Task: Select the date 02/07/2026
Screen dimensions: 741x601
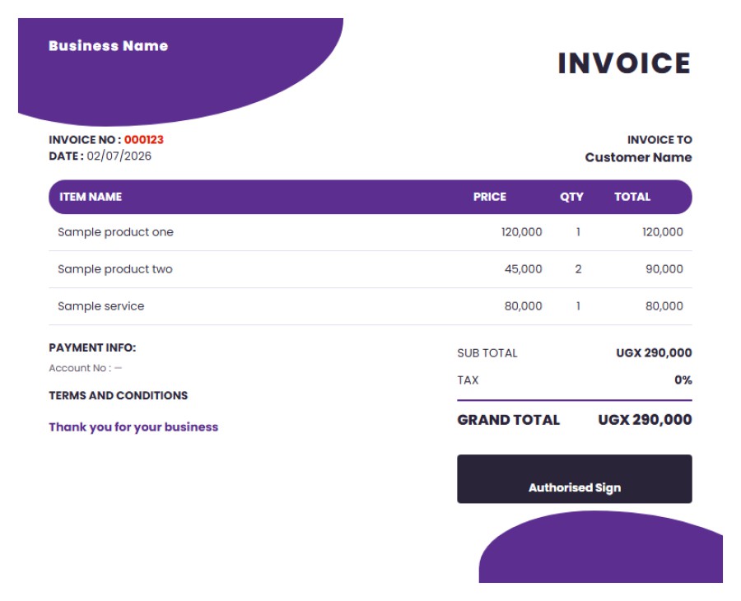Action: pyautogui.click(x=119, y=156)
